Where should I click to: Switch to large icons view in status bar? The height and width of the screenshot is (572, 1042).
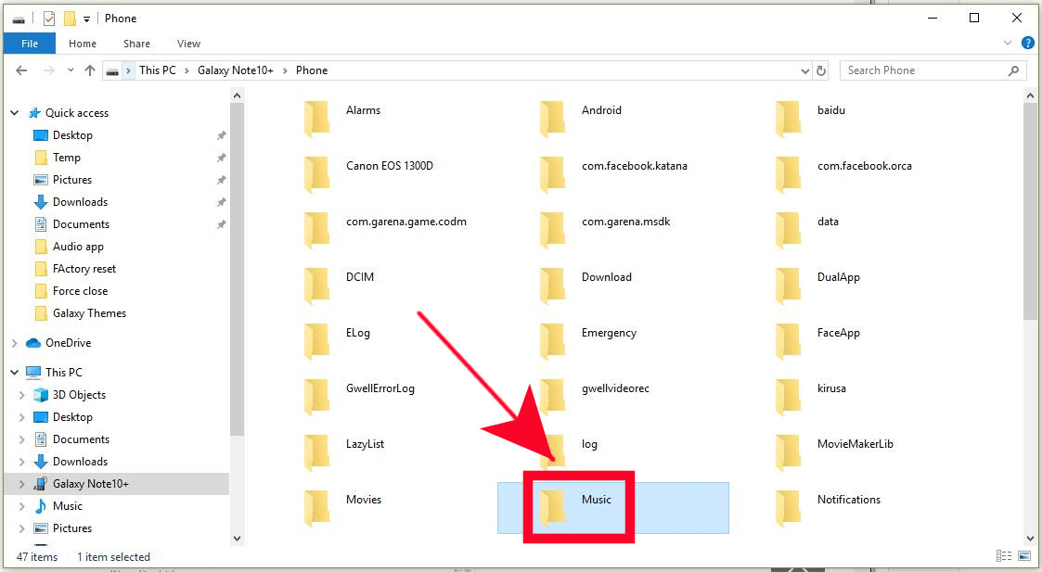click(x=1024, y=556)
